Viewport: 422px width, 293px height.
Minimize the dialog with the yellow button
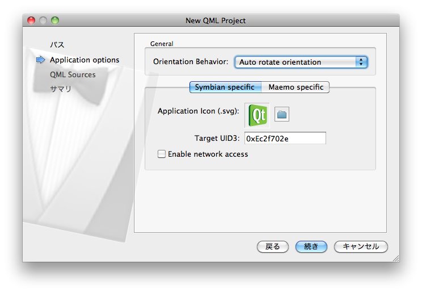pyautogui.click(x=44, y=20)
